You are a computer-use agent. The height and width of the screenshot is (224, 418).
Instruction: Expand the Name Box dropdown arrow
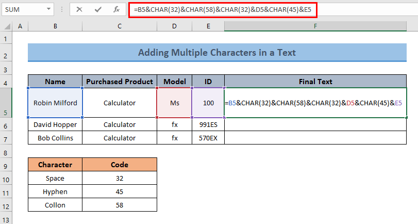pyautogui.click(x=48, y=9)
